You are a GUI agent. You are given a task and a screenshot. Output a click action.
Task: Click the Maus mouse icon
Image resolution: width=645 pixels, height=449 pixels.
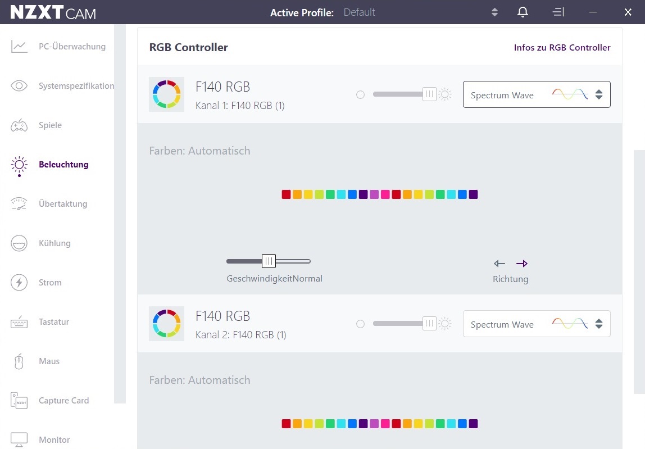19,361
